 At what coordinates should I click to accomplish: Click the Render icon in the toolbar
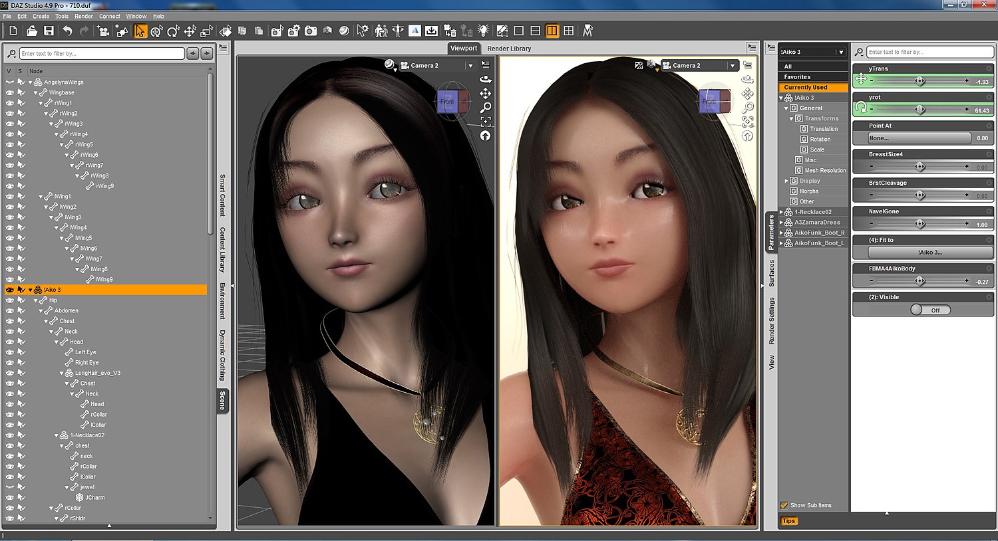[x=309, y=31]
